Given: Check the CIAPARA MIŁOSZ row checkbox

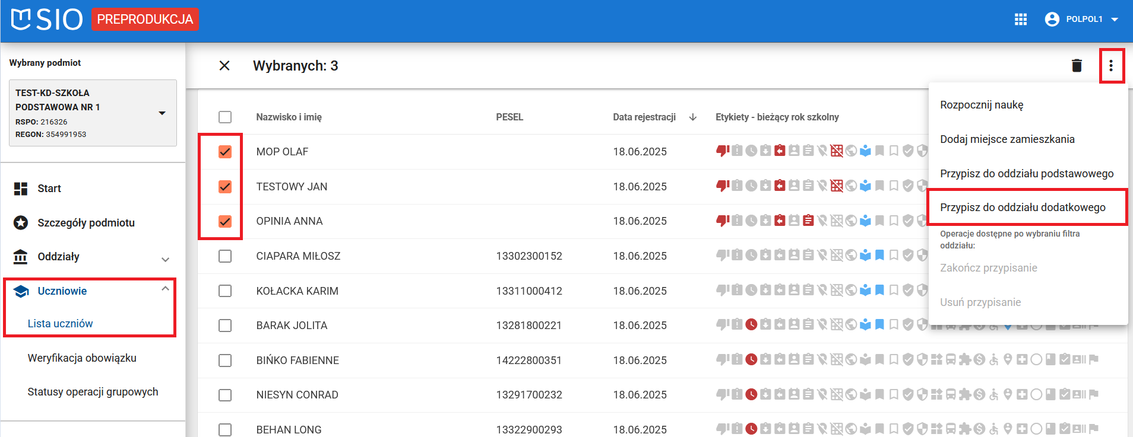Looking at the screenshot, I should (225, 256).
